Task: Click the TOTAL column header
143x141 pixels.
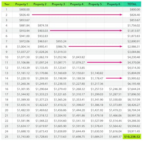Action: 132,4
